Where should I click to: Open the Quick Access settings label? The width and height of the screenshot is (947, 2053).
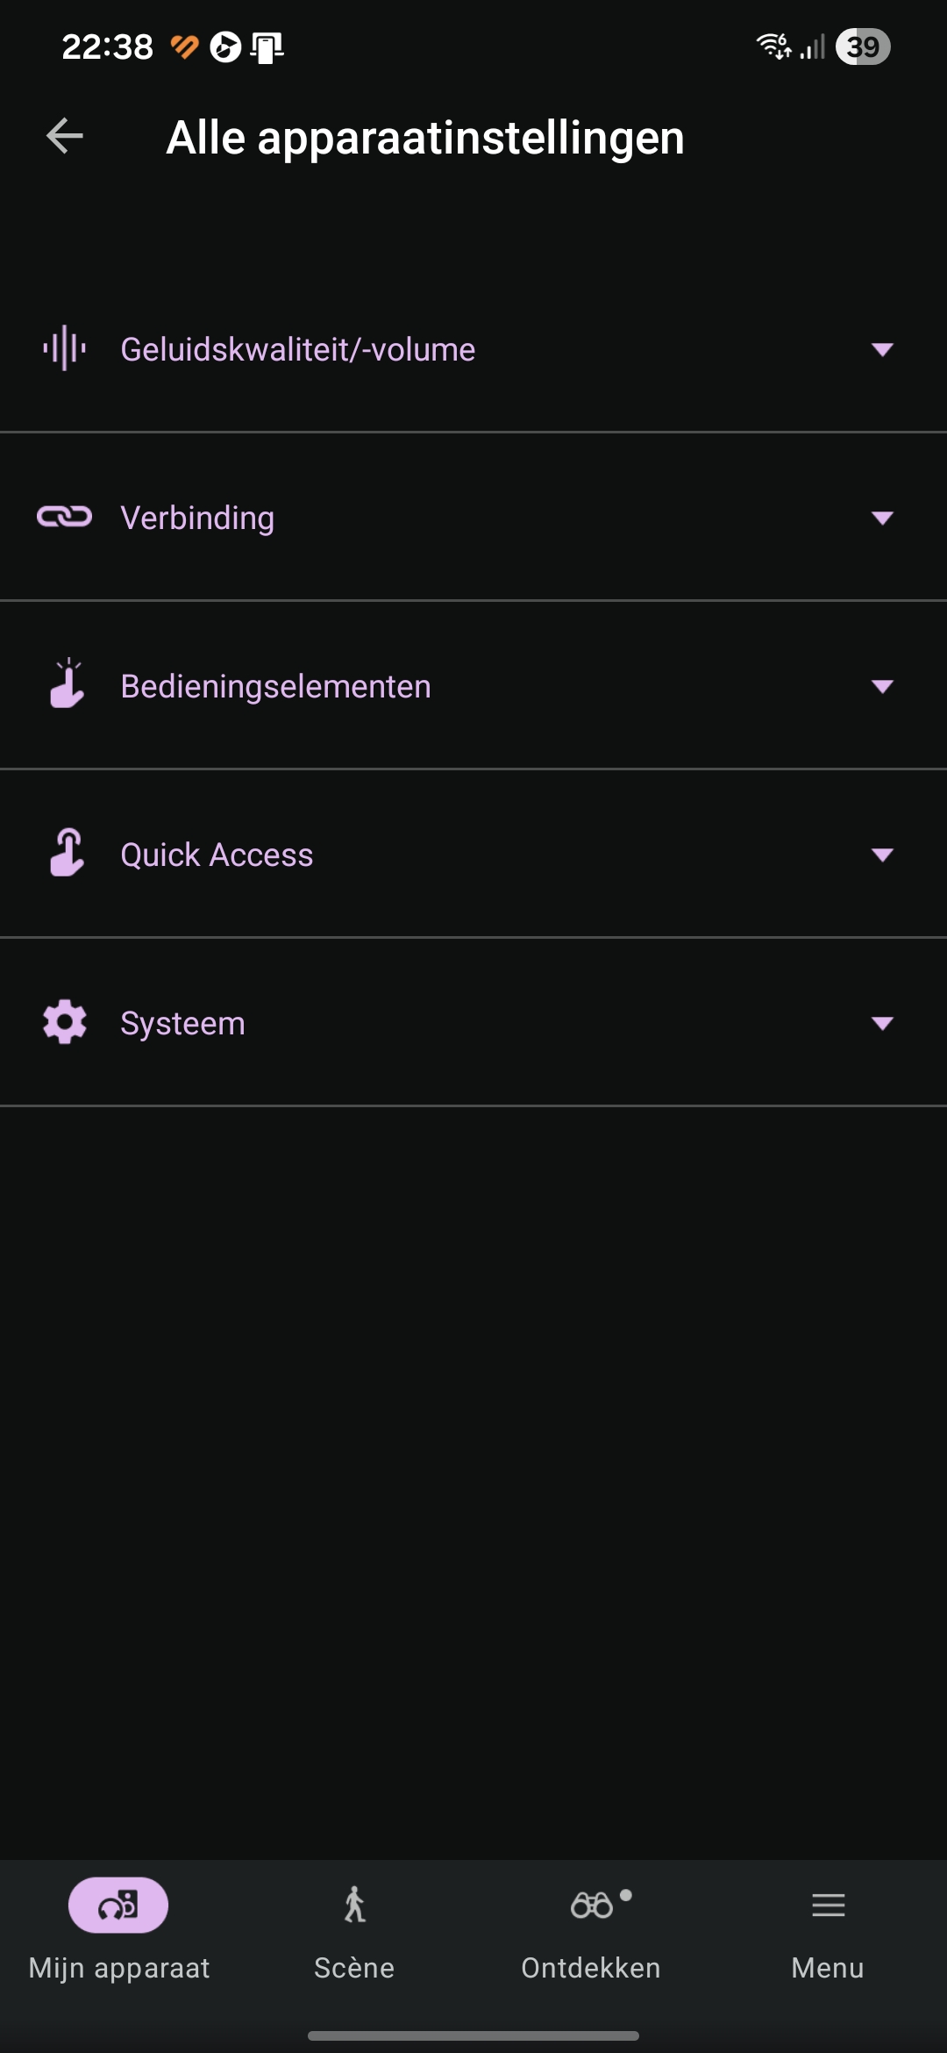[217, 855]
